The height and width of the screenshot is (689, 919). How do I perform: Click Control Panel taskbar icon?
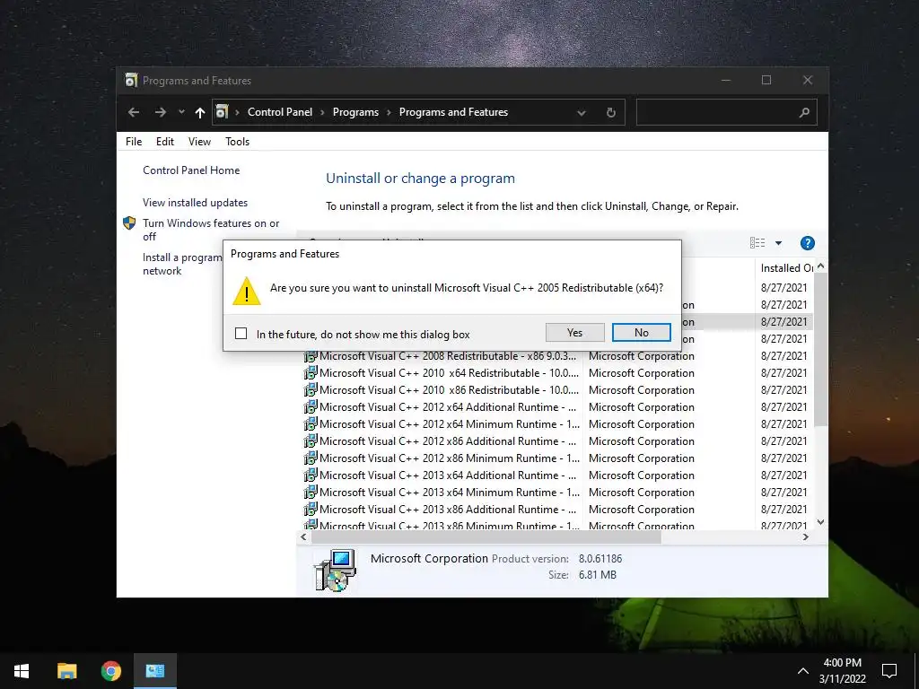pyautogui.click(x=154, y=671)
